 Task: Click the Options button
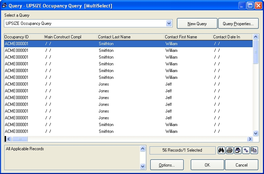click(167, 165)
